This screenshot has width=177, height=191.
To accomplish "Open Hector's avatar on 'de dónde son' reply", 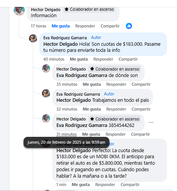I will (46, 69).
